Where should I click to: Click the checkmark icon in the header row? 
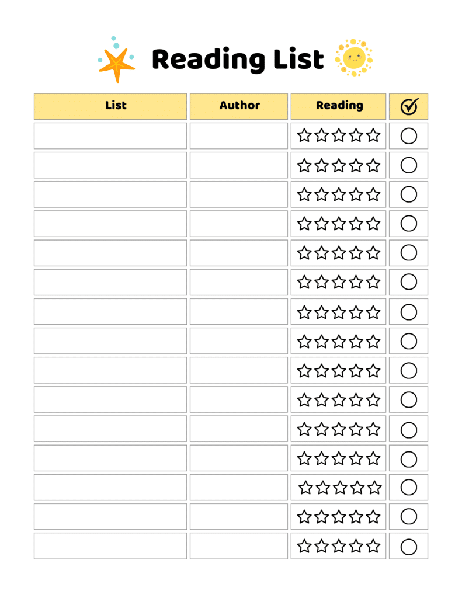pyautogui.click(x=410, y=106)
